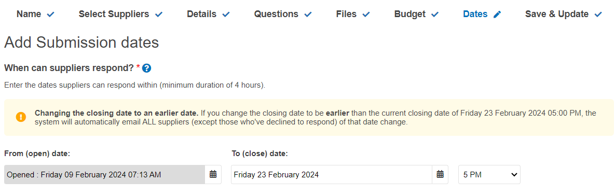Expand the 5 PM closing time dropdown
The image size is (615, 195).
click(489, 174)
